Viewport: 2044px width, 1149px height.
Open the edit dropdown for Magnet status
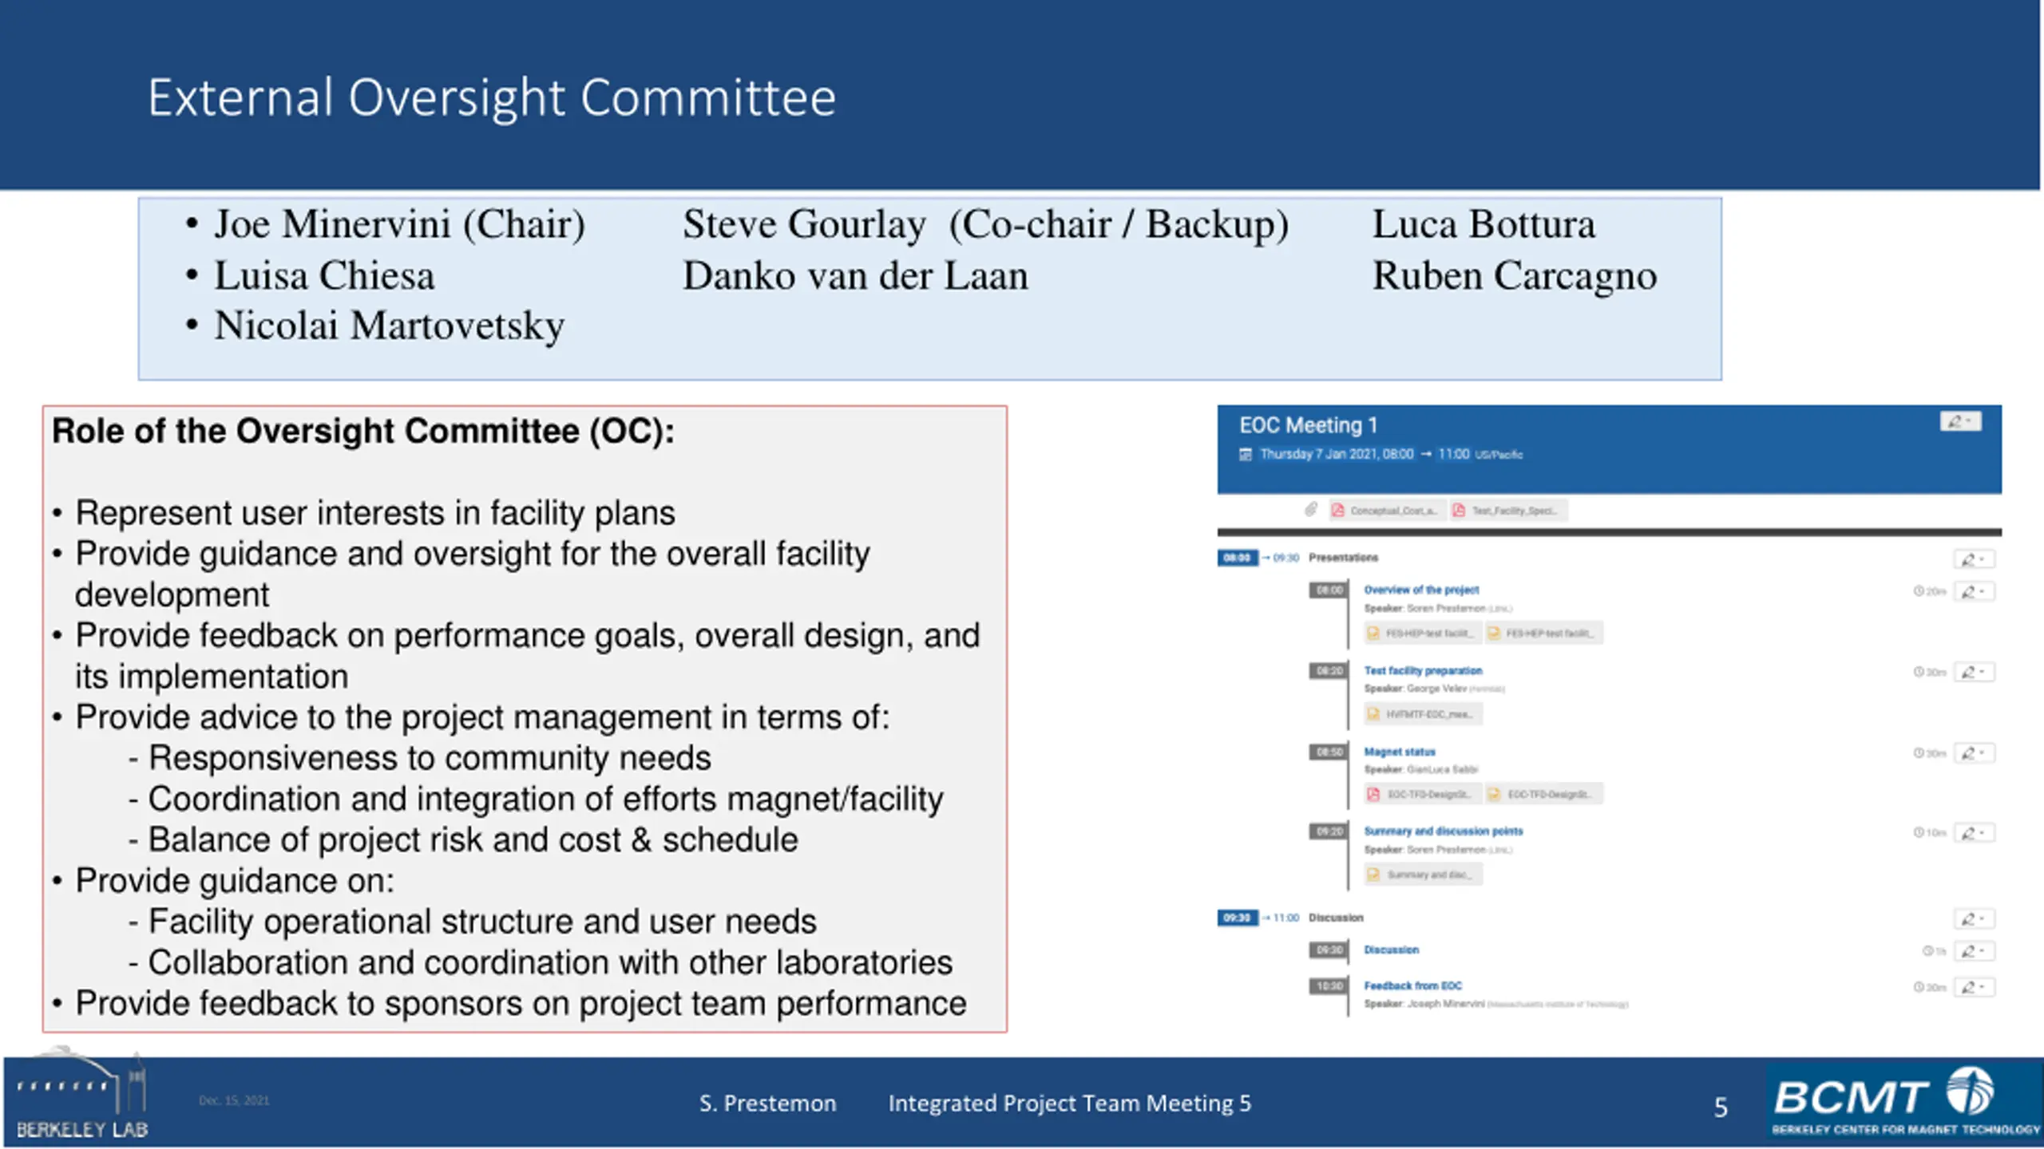(1973, 753)
